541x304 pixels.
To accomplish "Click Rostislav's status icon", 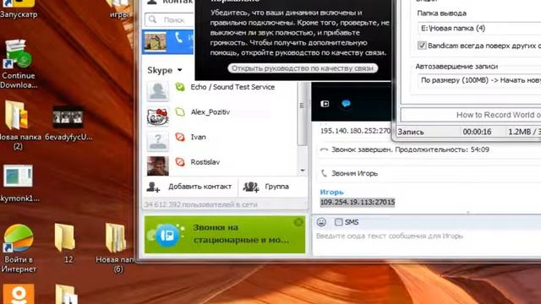I will click(180, 161).
